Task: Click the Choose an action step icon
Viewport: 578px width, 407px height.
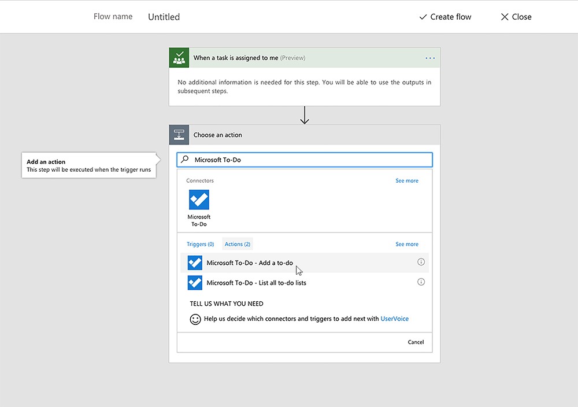Action: click(179, 135)
